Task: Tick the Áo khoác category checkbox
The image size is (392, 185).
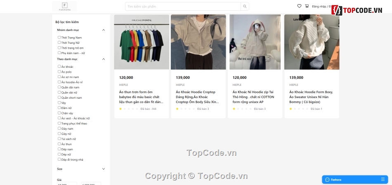Action: click(x=59, y=66)
